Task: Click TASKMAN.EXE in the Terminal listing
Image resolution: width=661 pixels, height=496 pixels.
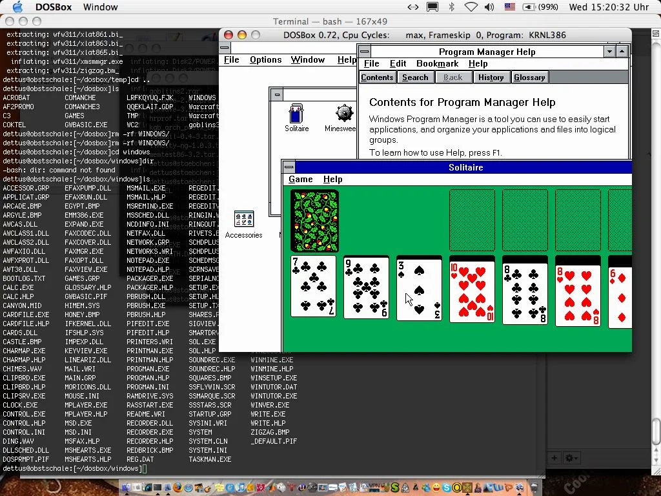Action: (x=210, y=459)
